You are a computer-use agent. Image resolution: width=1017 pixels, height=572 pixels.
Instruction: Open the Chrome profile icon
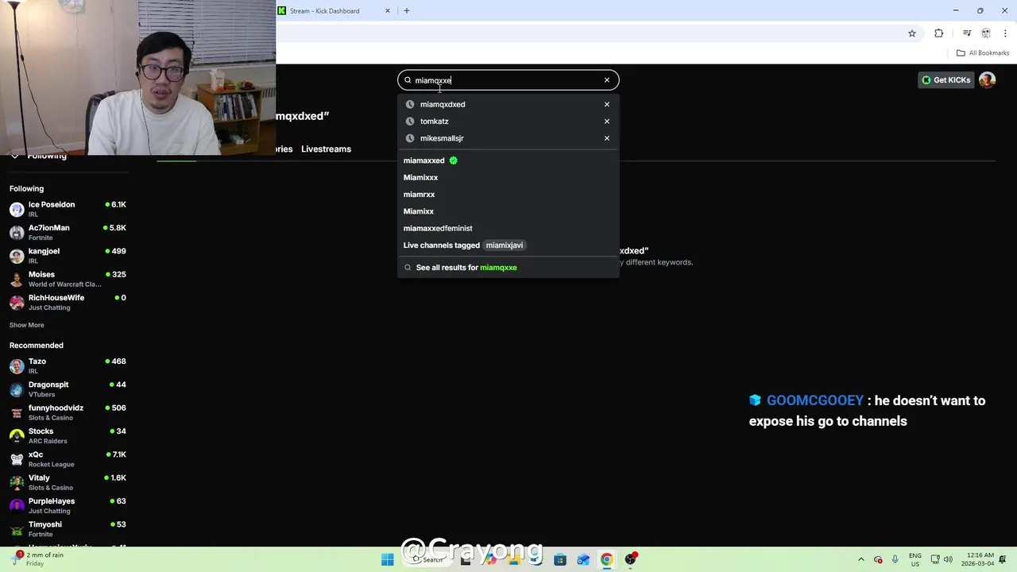pyautogui.click(x=986, y=33)
